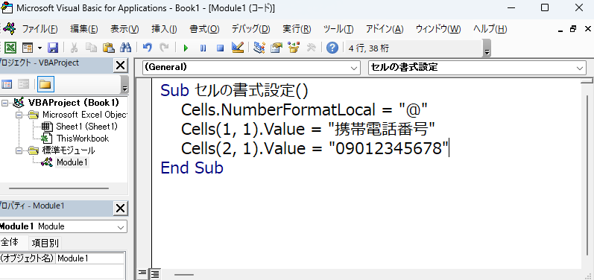
Task: Click the View Microsoft Excel icon
Action: point(11,48)
